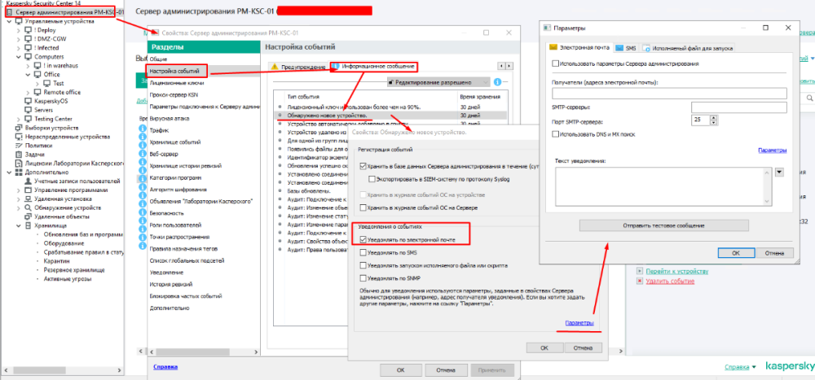The height and width of the screenshot is (380, 815).
Task: Click the Удаленная установка icon
Action: [29, 199]
